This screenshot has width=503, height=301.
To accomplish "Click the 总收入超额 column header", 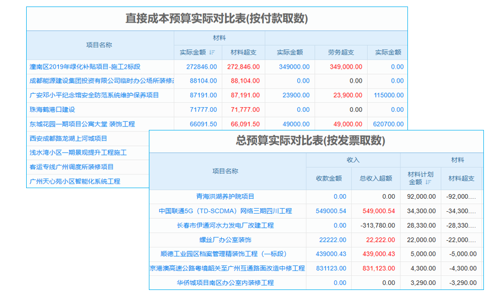I will tap(377, 179).
